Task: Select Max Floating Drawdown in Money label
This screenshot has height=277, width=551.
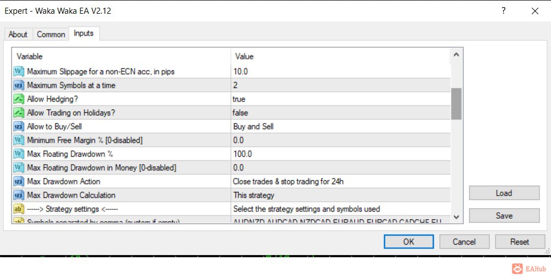Action: pos(102,168)
